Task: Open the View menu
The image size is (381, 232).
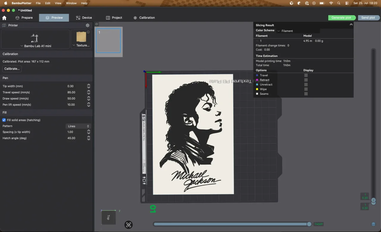Action: [58, 3]
